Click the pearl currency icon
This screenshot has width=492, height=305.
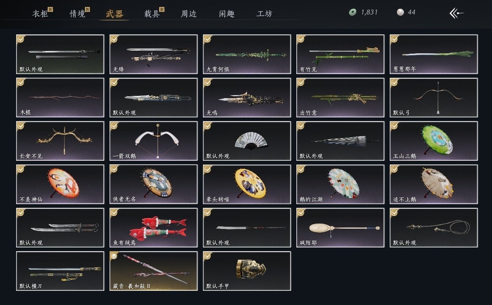coord(400,12)
